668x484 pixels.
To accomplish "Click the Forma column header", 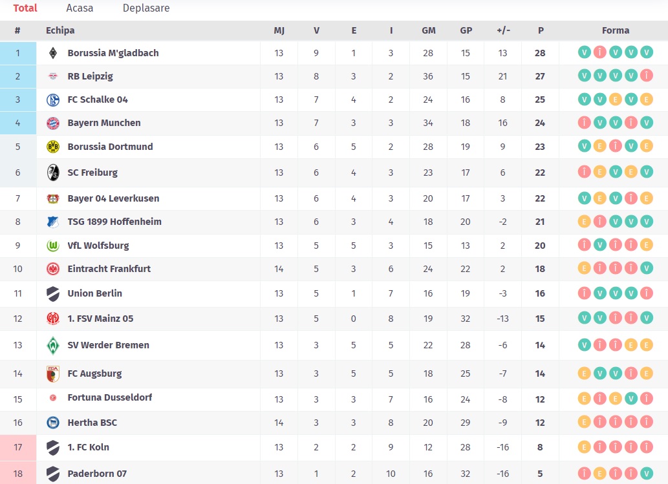I will click(615, 30).
